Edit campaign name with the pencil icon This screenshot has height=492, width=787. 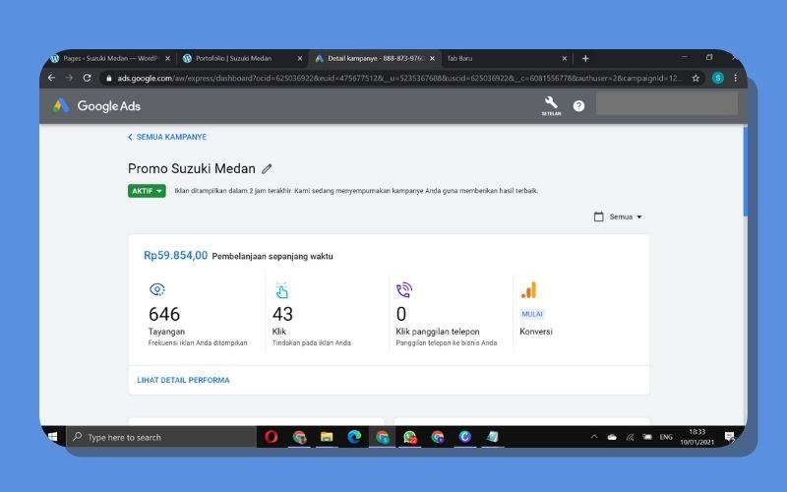pos(267,168)
